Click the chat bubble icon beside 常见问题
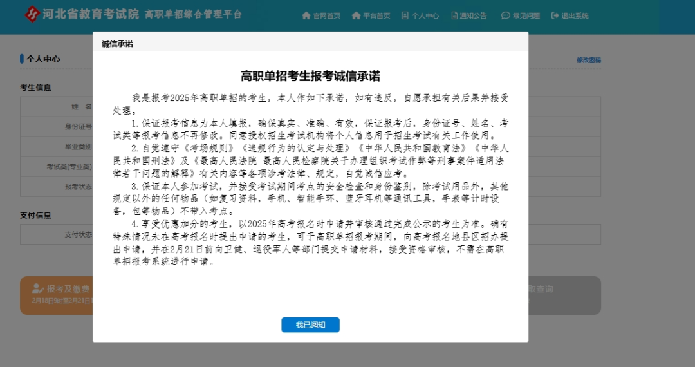This screenshot has height=367, width=695. [506, 16]
